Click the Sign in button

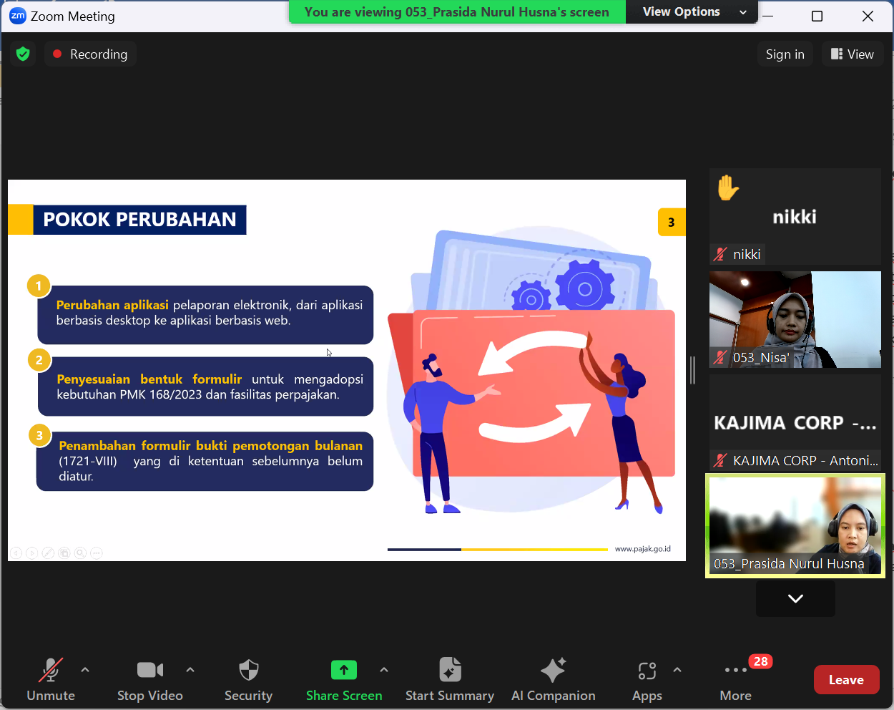point(785,54)
